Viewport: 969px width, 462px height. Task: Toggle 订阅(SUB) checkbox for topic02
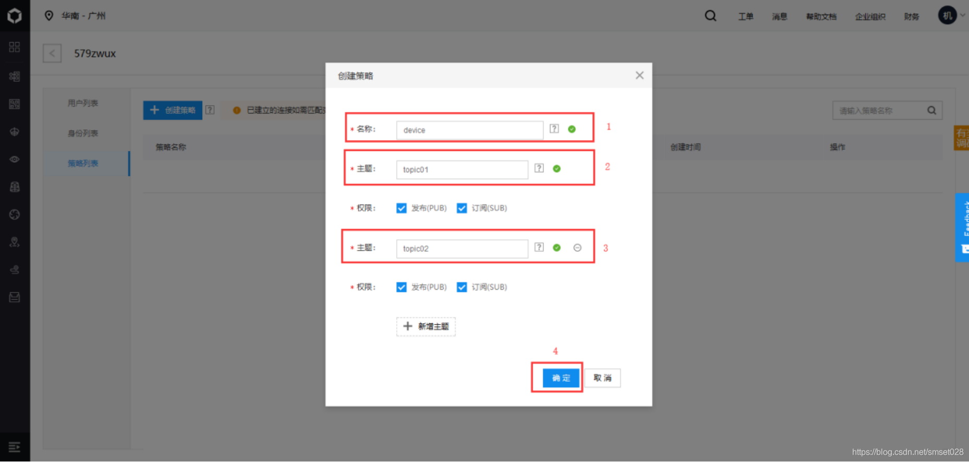pyautogui.click(x=462, y=287)
